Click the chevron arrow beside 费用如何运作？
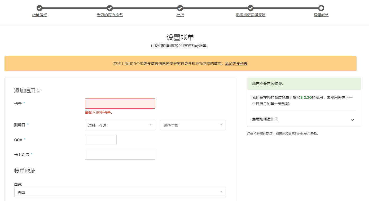 click(x=353, y=120)
